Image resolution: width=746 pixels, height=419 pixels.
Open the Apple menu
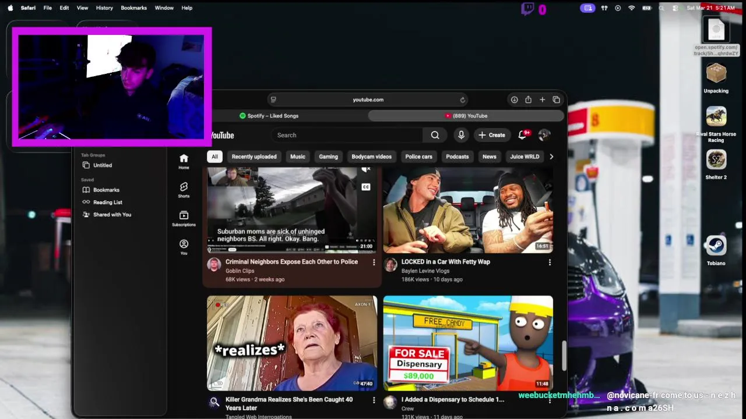click(10, 8)
